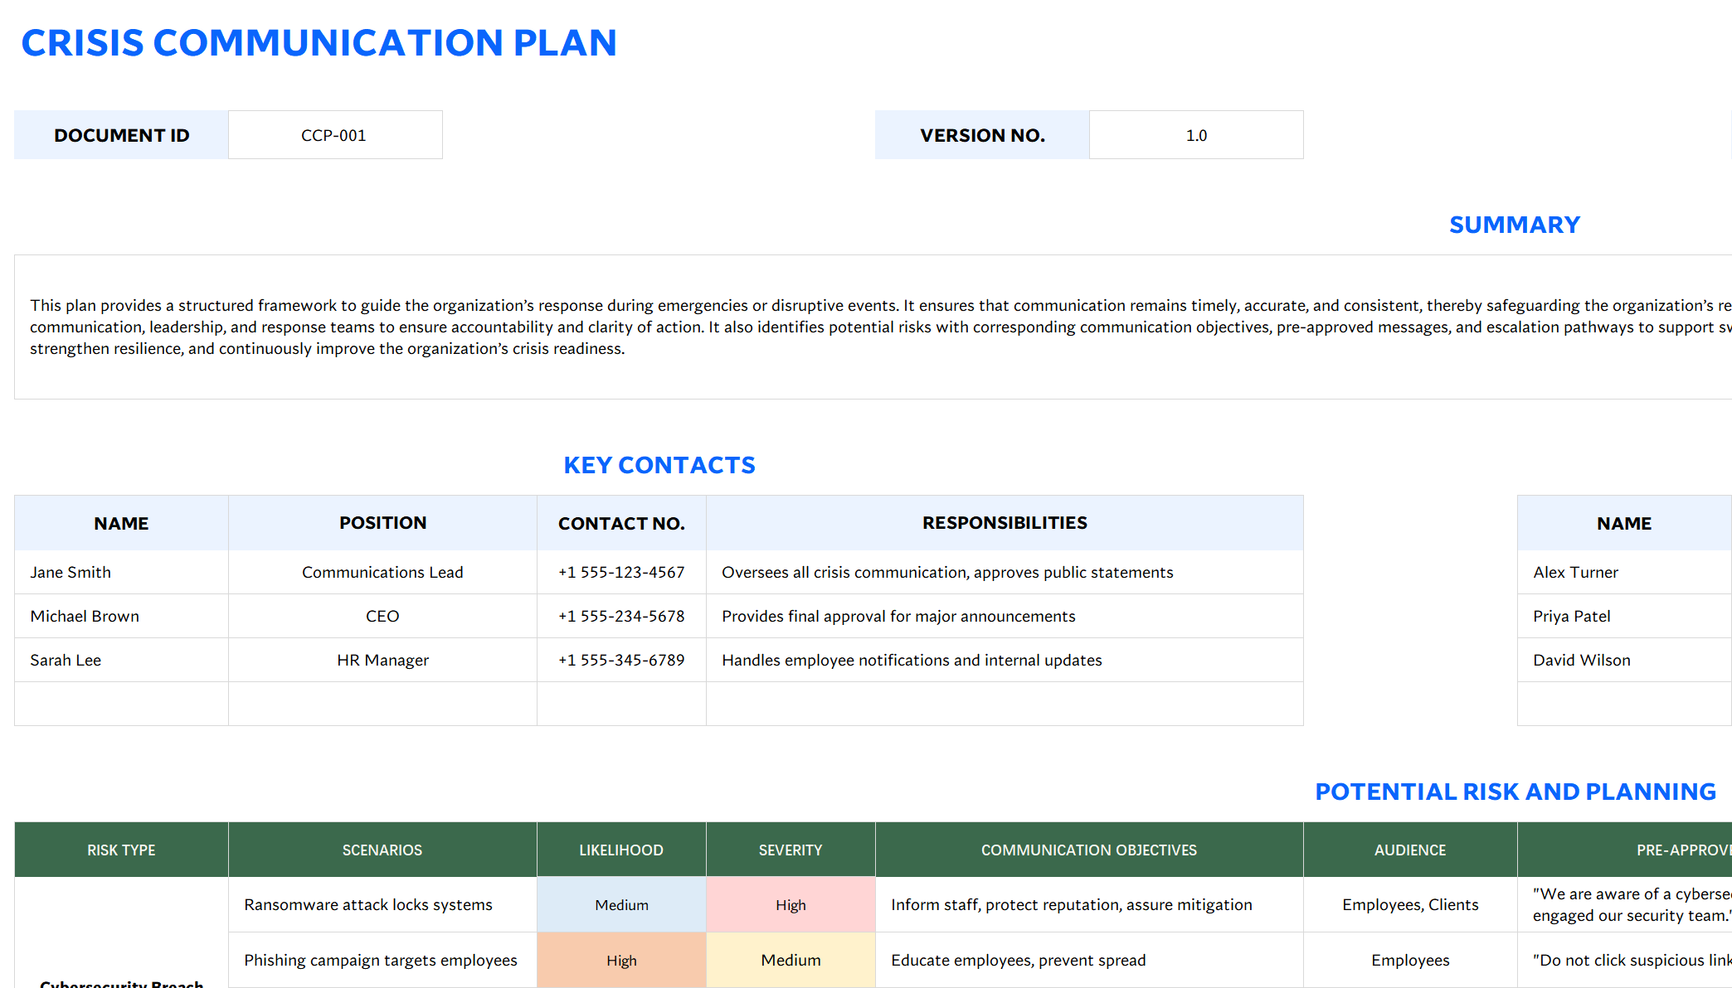Select the CEO position cell
The height and width of the screenshot is (988, 1732).
point(382,616)
